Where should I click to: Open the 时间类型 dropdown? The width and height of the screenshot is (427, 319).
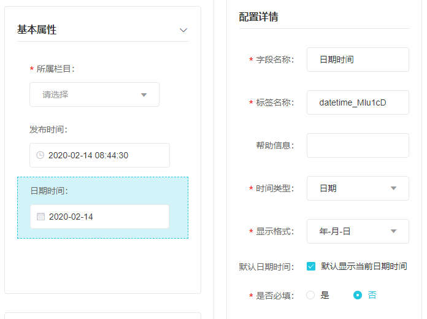pyautogui.click(x=358, y=188)
